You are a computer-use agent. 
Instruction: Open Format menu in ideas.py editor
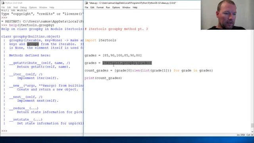(100, 8)
